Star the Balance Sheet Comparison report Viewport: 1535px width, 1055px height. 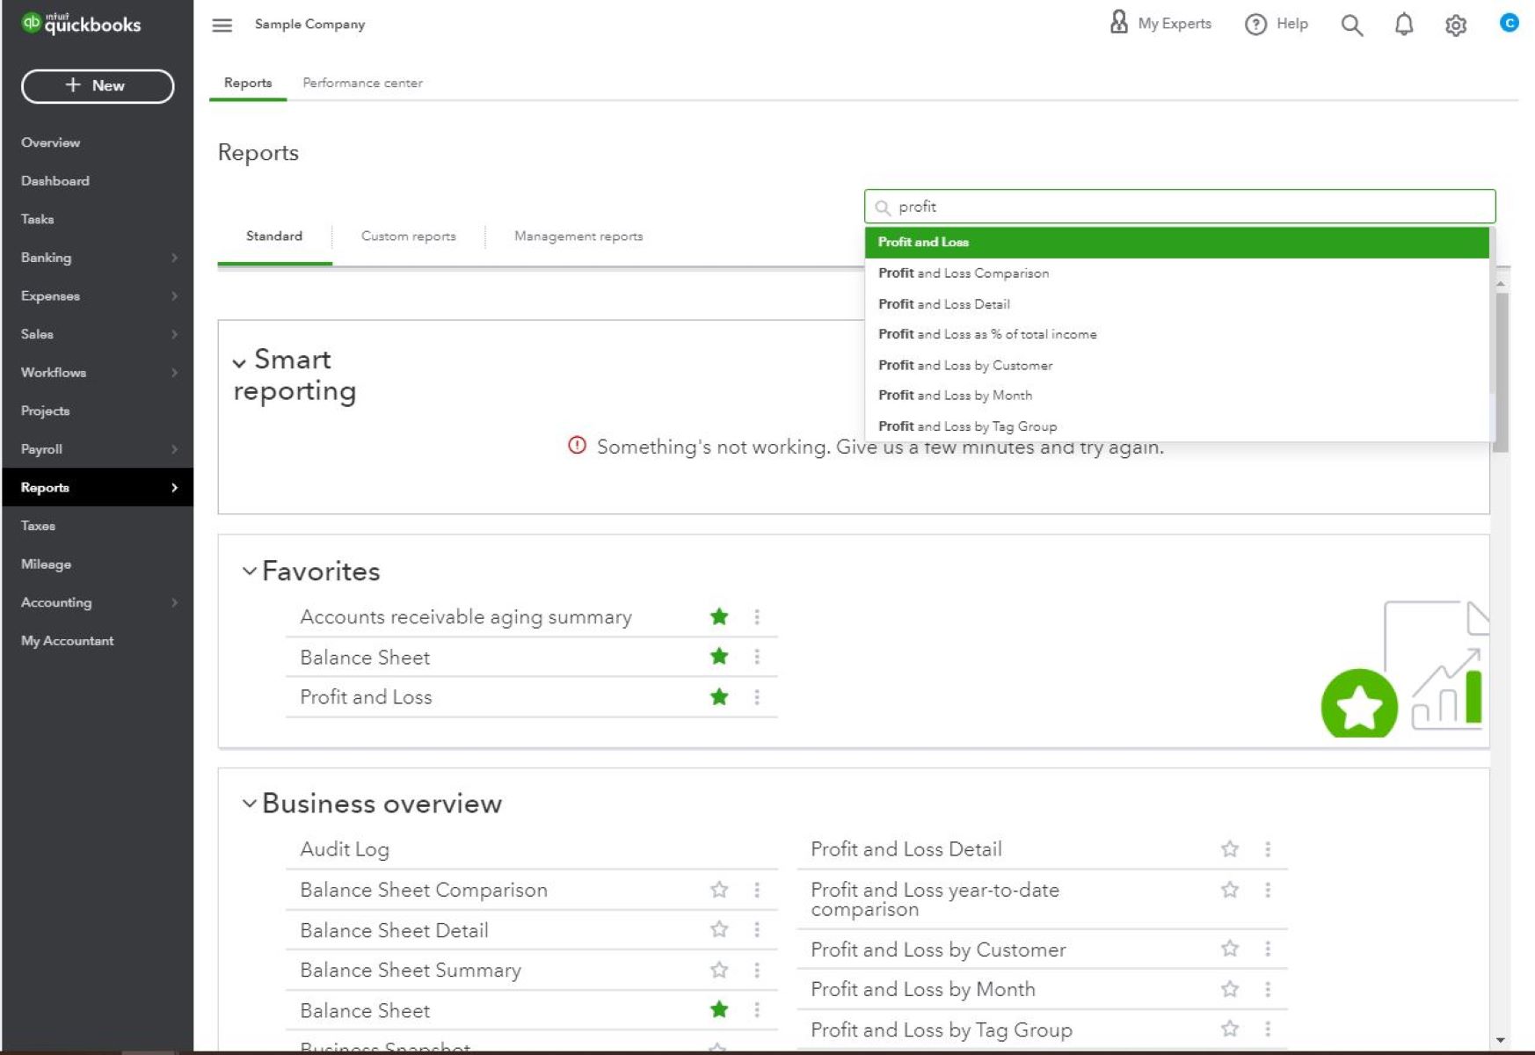coord(718,889)
